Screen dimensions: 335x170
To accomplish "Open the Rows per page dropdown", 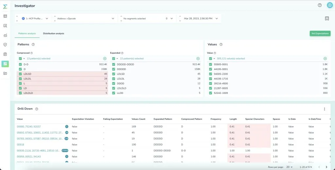I will pyautogui.click(x=289, y=167).
